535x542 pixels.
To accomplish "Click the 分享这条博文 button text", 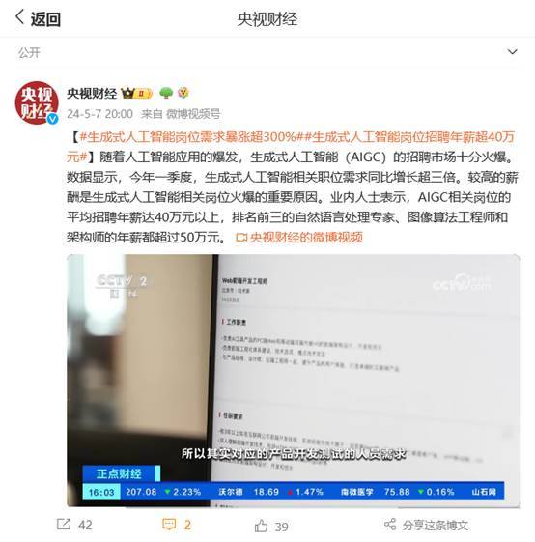I will coord(436,526).
